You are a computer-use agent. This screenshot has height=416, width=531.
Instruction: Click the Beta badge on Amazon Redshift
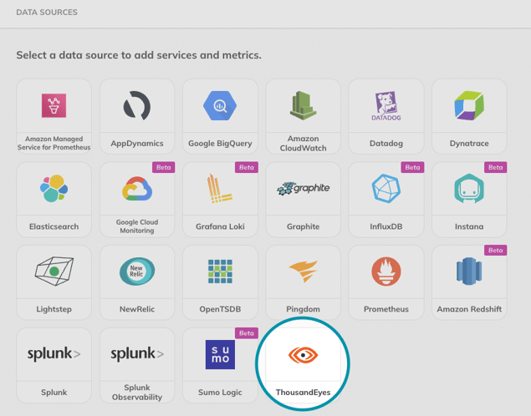point(495,251)
